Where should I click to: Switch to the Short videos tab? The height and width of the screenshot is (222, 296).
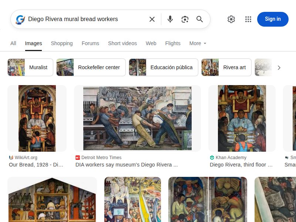[x=122, y=43]
